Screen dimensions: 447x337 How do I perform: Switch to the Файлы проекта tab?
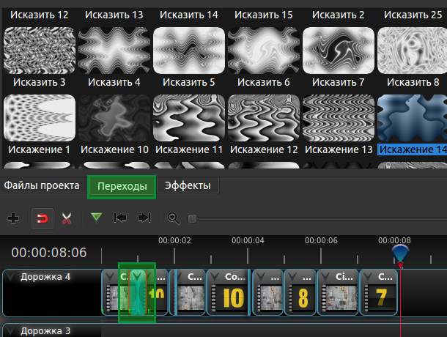(42, 185)
